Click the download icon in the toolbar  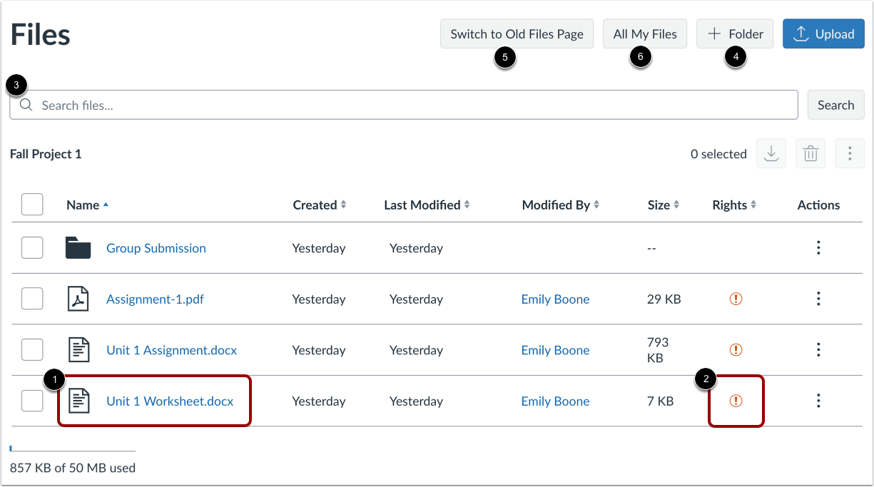click(x=771, y=153)
